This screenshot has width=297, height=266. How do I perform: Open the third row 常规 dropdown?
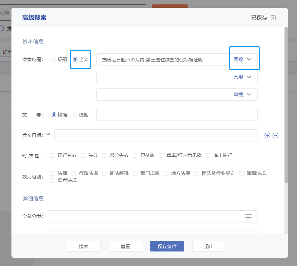click(x=243, y=95)
